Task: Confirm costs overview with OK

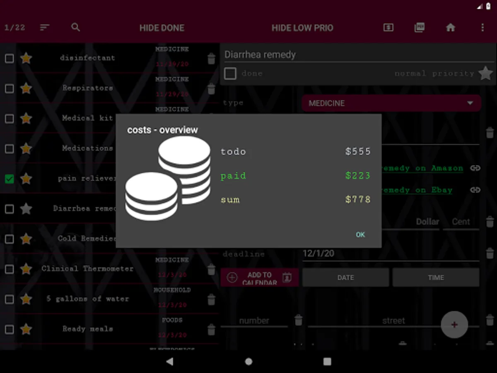Action: tap(360, 235)
